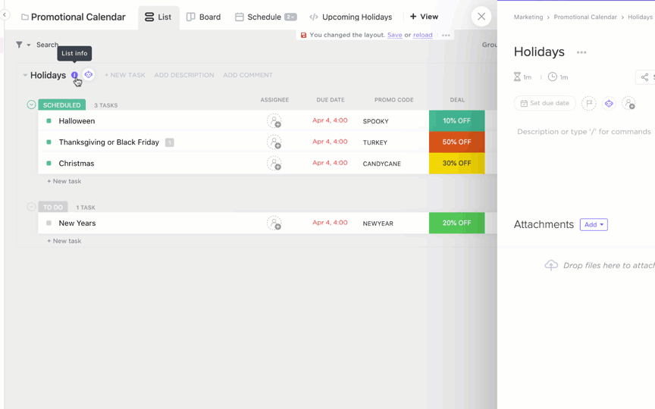Collapse the Holidays list arrow

point(25,75)
